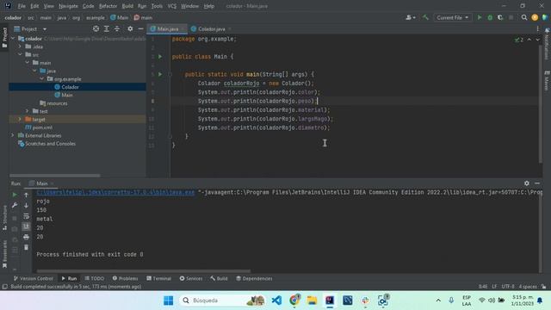
Task: Open File Explorer from taskbar
Action: point(312,301)
